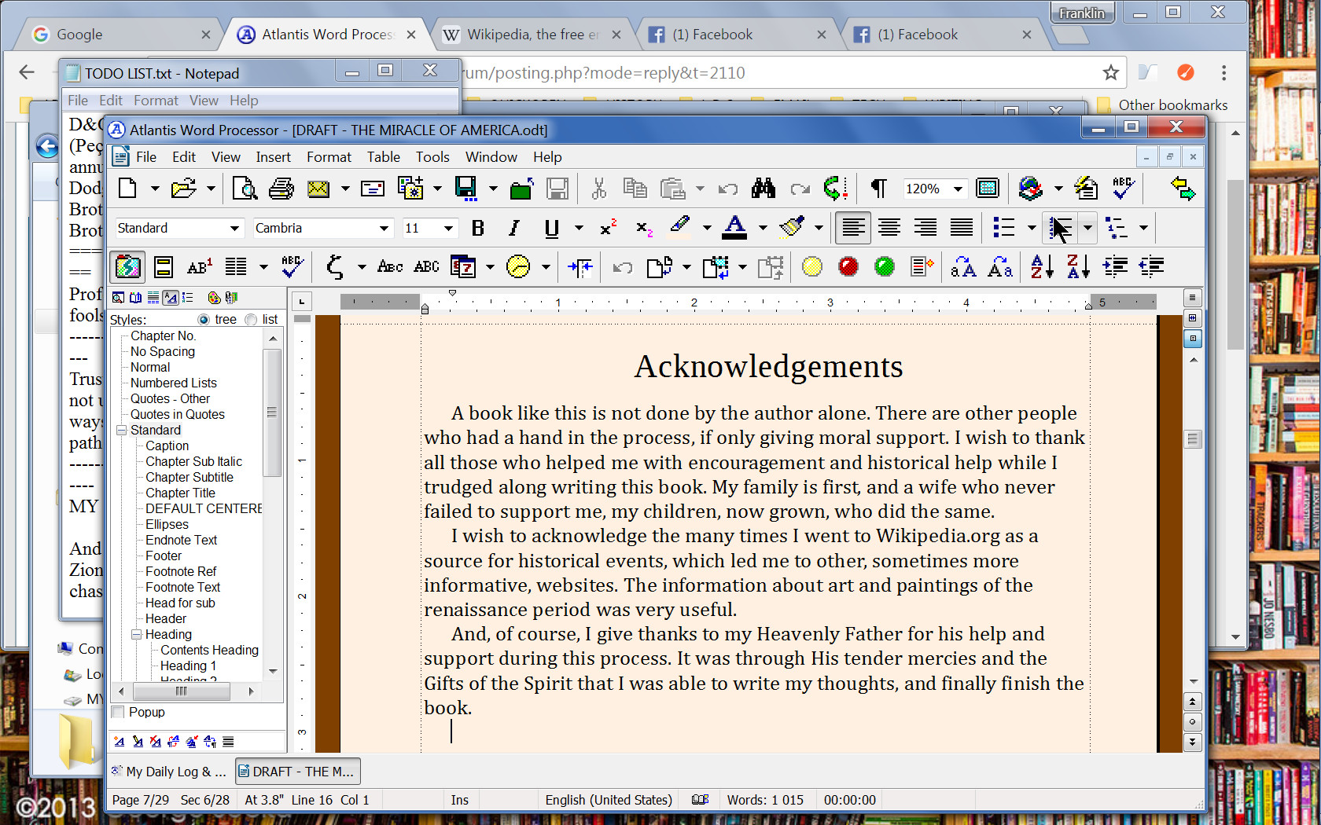The height and width of the screenshot is (825, 1321).
Task: Open the Cambria font name dropdown
Action: (385, 228)
